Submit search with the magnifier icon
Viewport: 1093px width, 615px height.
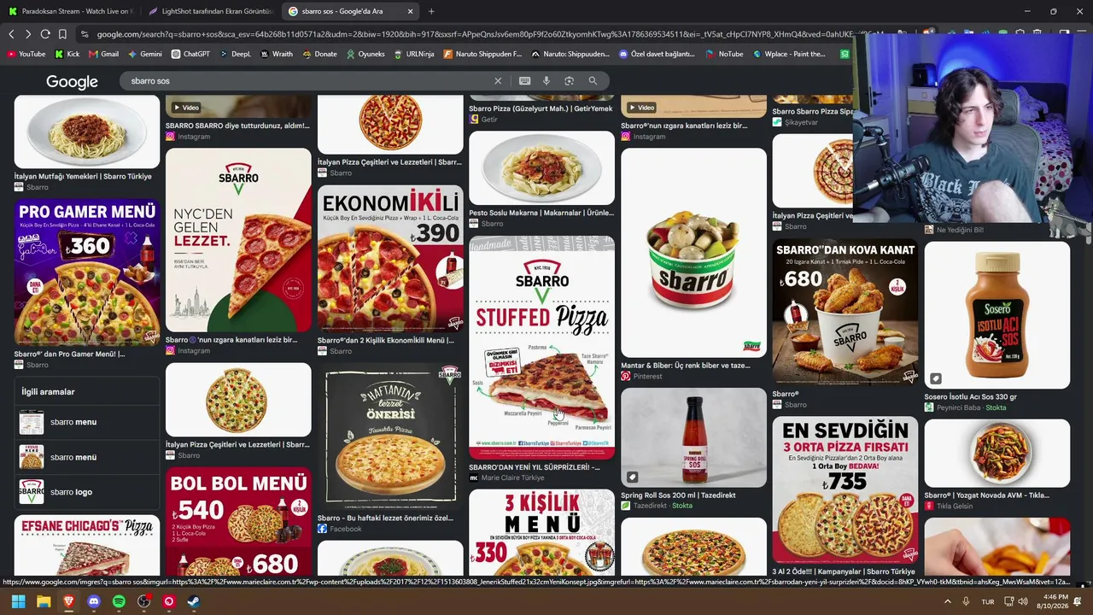[593, 81]
